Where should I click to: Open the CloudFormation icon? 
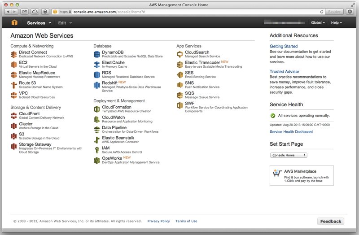coord(97,109)
